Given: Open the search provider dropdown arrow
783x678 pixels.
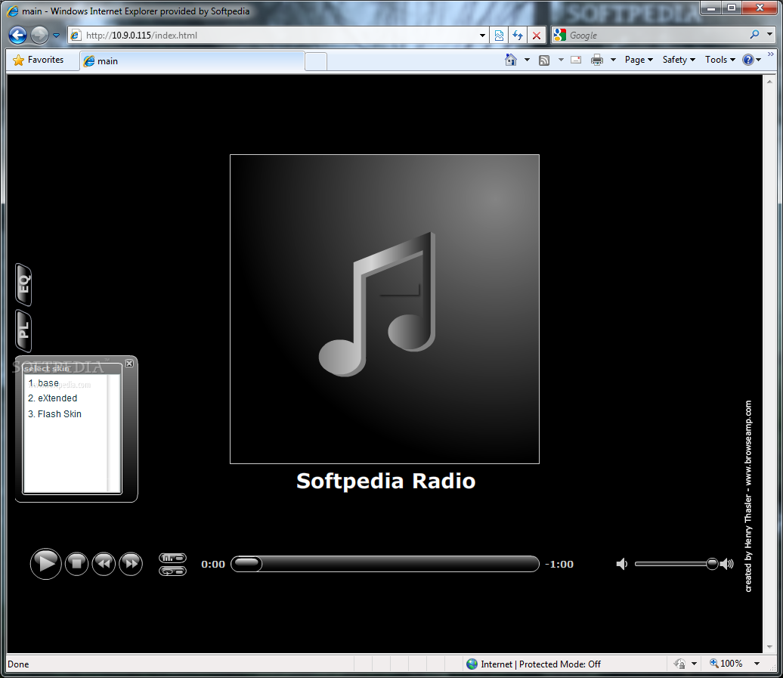Looking at the screenshot, I should pos(769,35).
